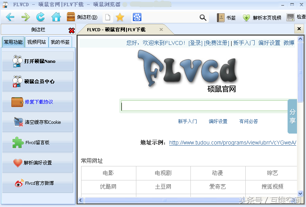This screenshot has width=306, height=207.
Task: Maximize the 硕鼠浏览器 window
Action: (x=292, y=4)
